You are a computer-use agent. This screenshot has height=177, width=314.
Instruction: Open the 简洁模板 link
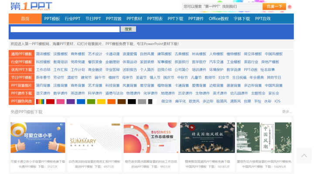(43, 54)
